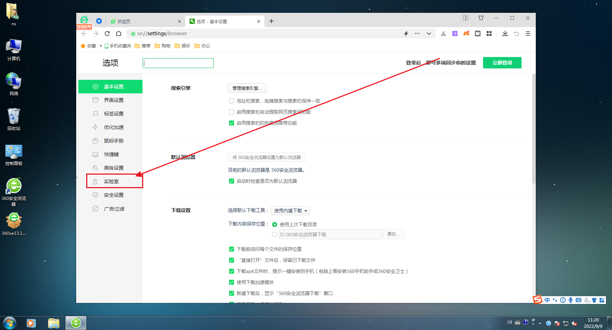Open the 标签设置 sidebar item
Viewport: 612px width, 330px height.
coord(110,114)
